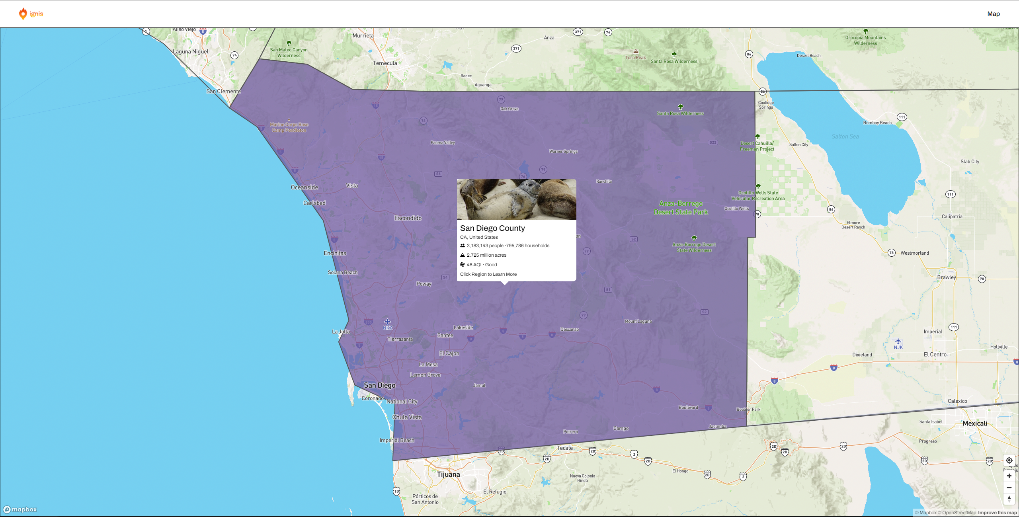Click the ignis flame logo

coord(23,14)
